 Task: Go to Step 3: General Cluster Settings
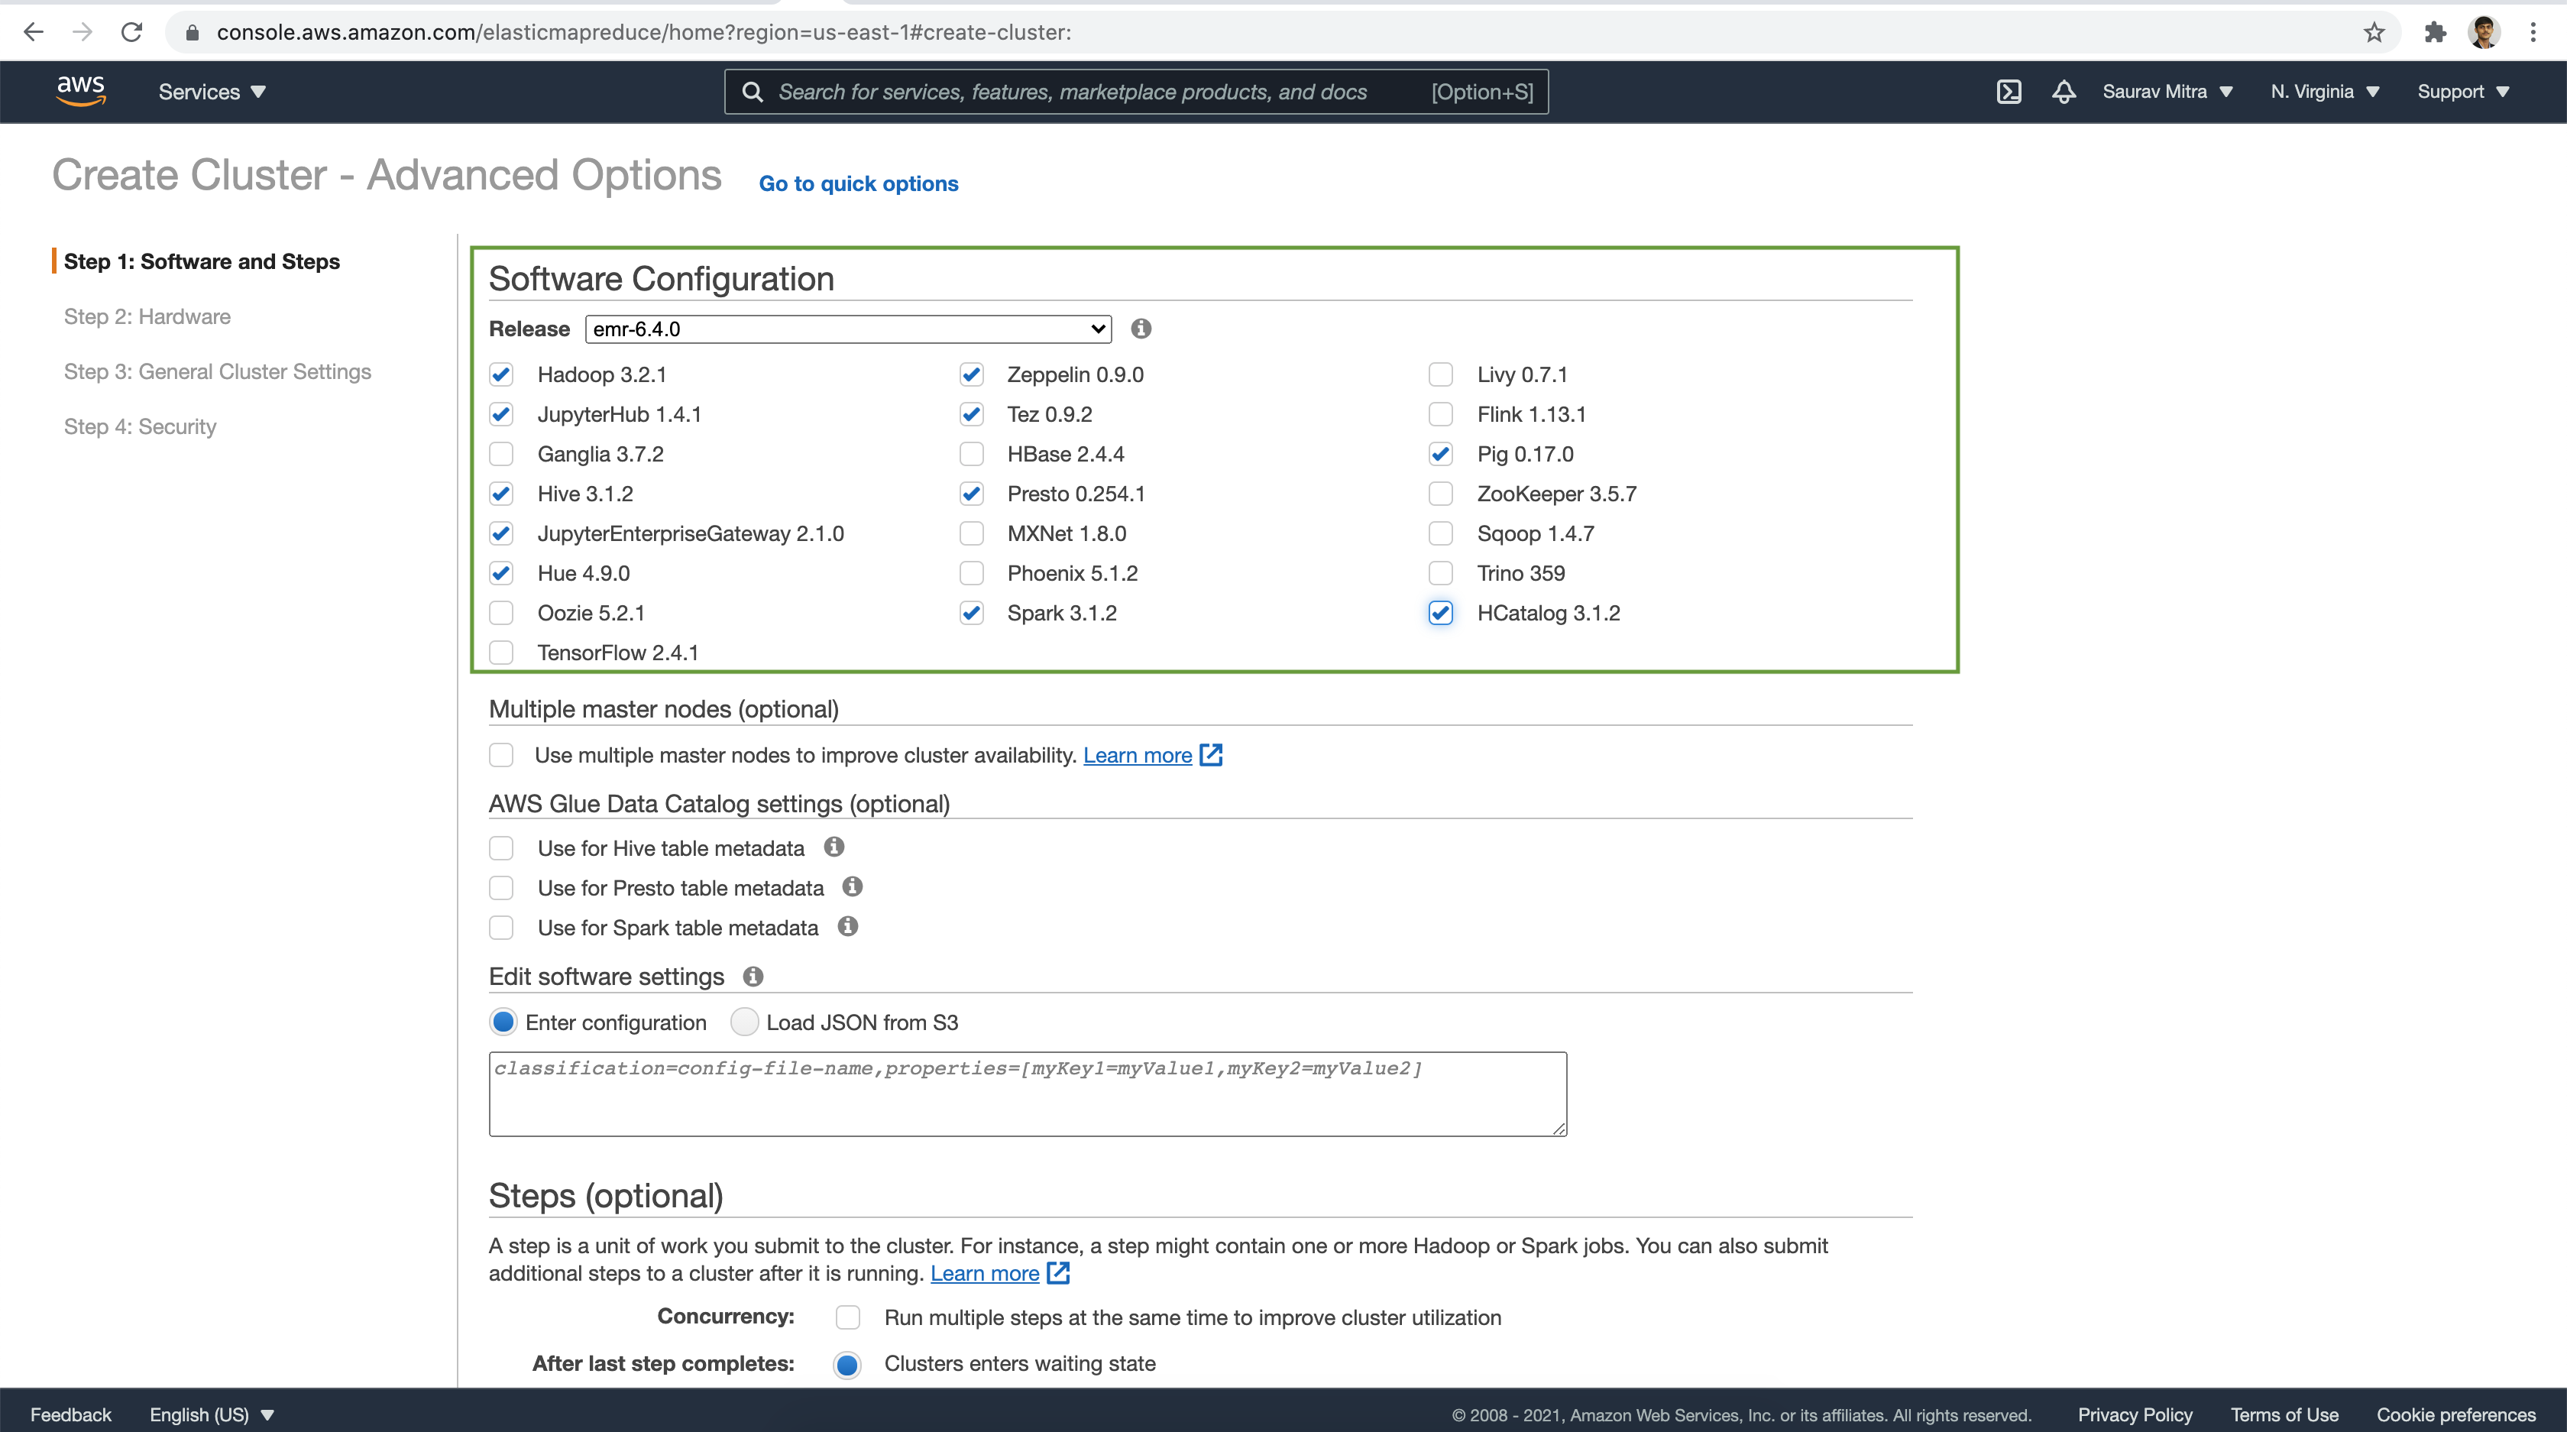click(x=217, y=371)
